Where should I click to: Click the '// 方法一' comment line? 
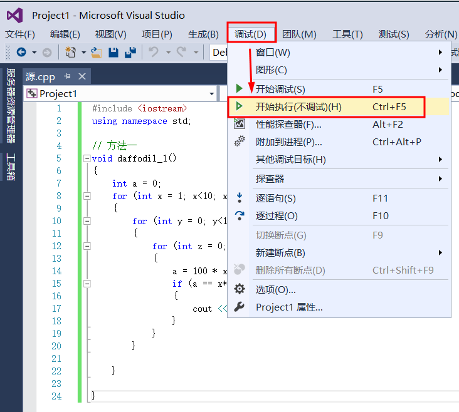point(115,145)
